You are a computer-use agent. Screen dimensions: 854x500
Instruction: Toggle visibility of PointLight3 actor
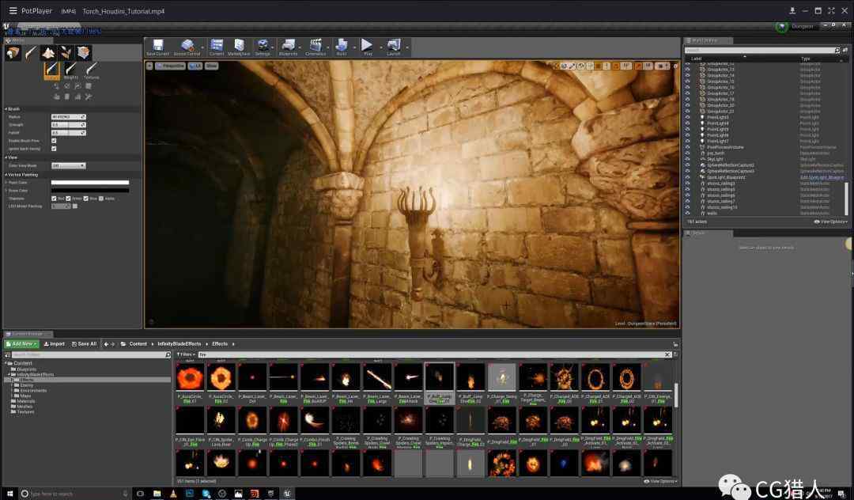pos(687,117)
